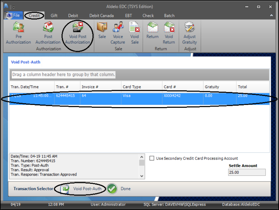Click 'Tran. Type: Post-Auth' detail line
This screenshot has height=210, width=279.
(30, 165)
